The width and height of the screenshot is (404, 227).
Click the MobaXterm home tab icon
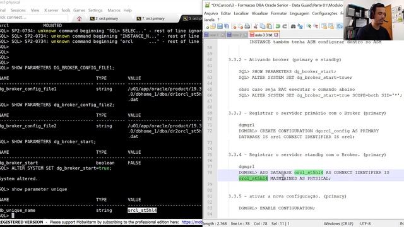click(x=79, y=18)
